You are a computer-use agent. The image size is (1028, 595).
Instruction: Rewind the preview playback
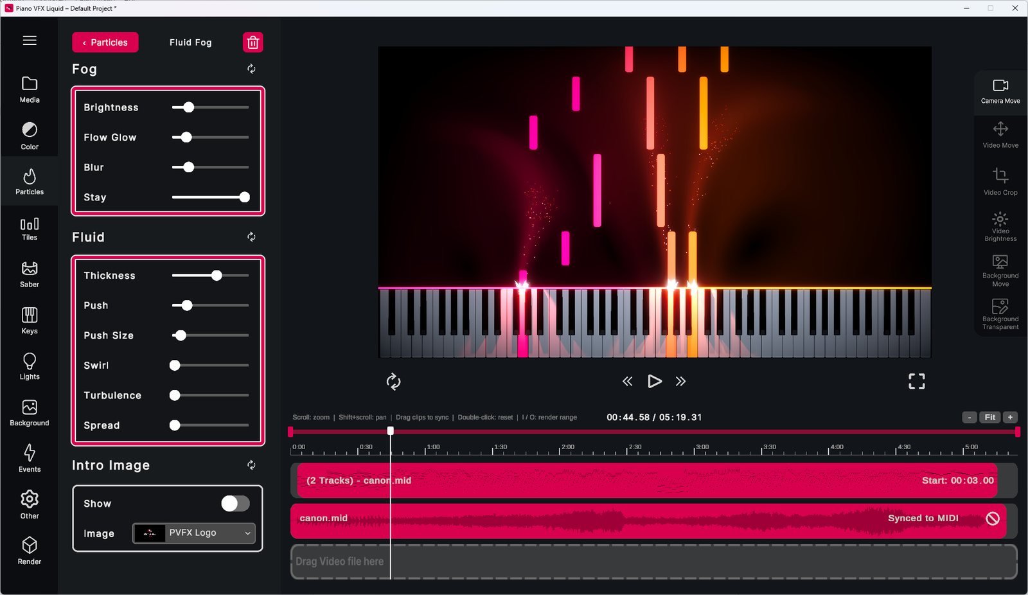click(x=628, y=382)
